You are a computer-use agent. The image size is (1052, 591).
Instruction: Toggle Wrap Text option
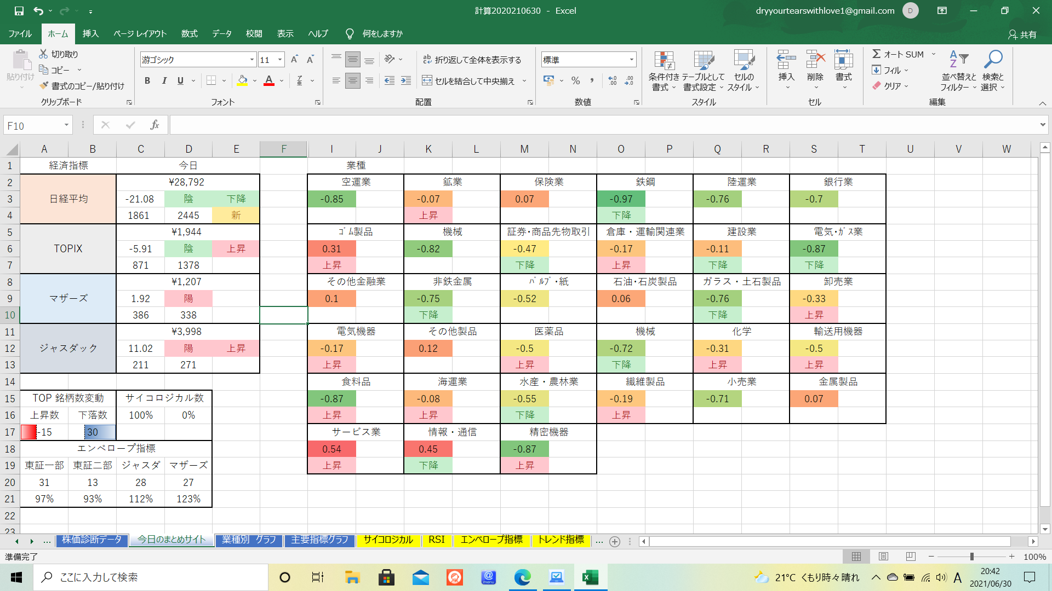coord(472,60)
